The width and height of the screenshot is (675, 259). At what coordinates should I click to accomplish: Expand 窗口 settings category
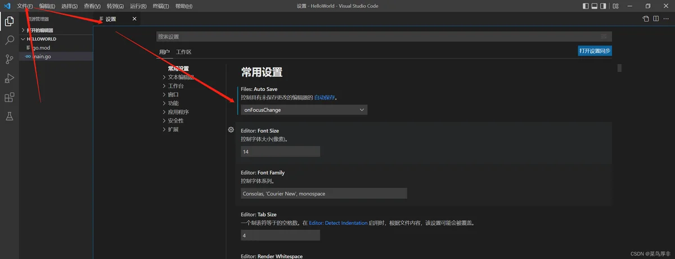coord(170,94)
